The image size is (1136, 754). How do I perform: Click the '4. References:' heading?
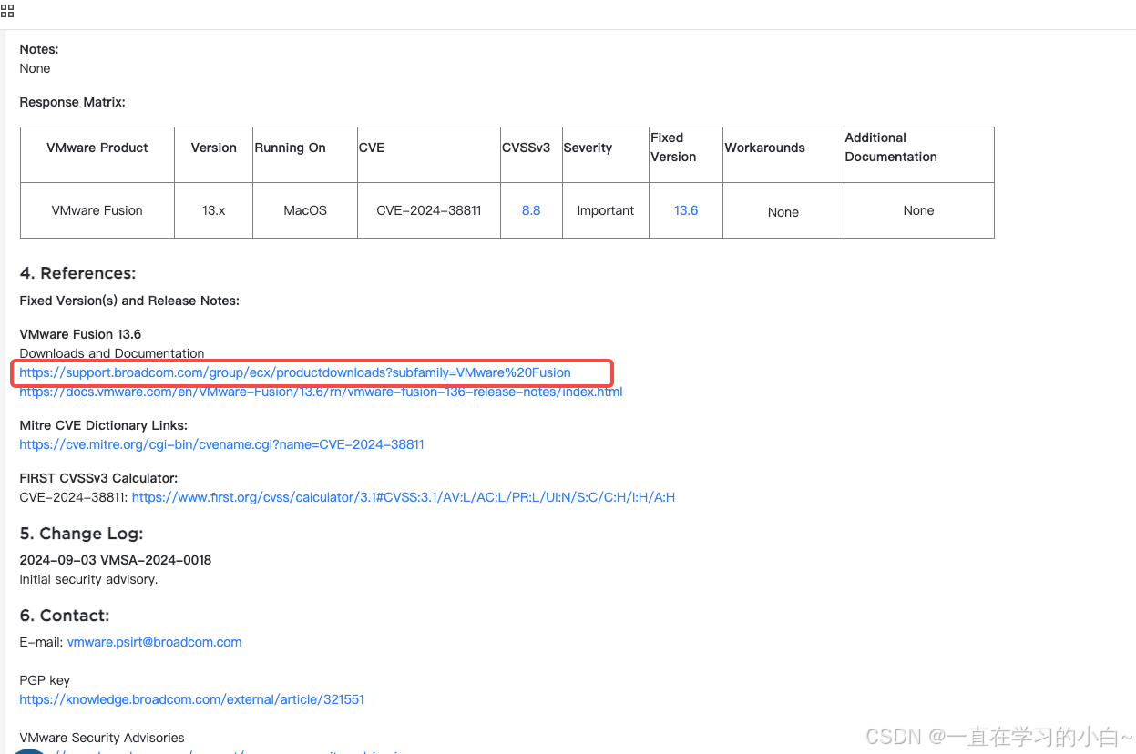(77, 273)
